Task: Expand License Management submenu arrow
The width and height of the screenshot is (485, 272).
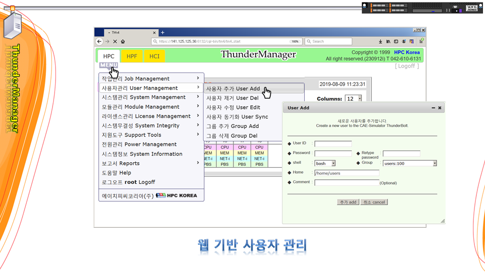Action: point(198,116)
